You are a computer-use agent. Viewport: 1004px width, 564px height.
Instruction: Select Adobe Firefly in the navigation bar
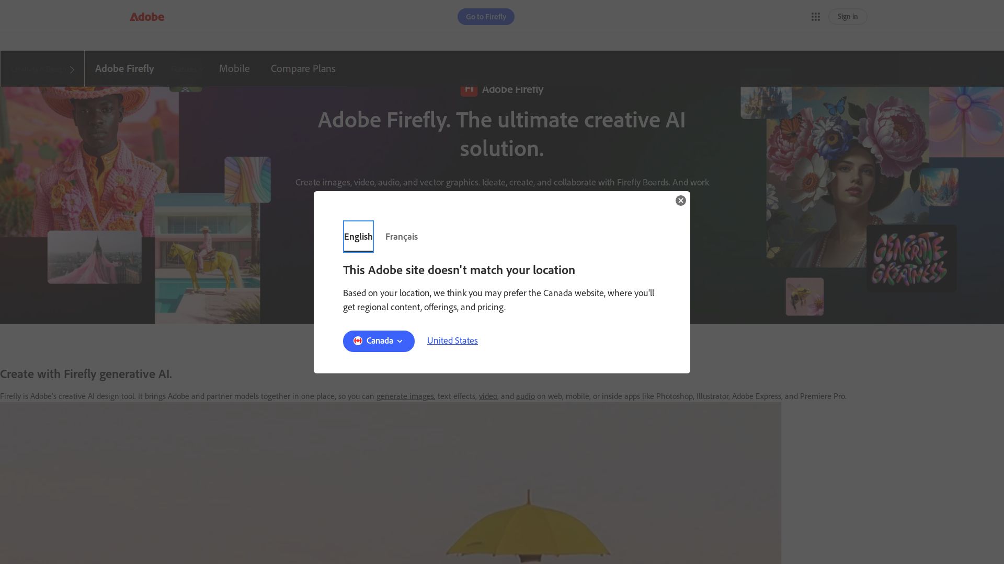(x=124, y=68)
